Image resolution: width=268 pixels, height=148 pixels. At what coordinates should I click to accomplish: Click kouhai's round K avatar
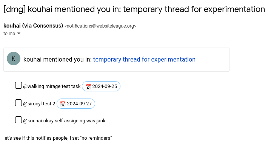[x=14, y=59]
